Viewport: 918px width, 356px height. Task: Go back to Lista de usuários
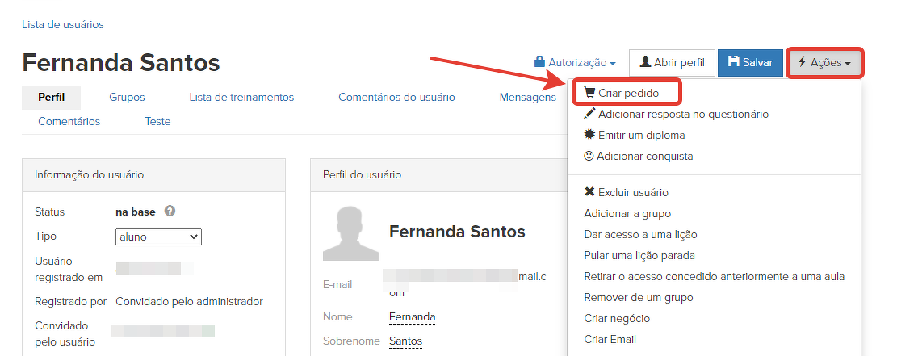(x=63, y=24)
